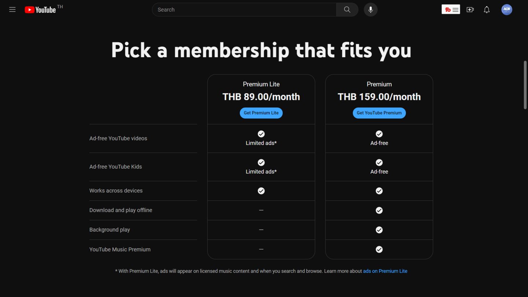Focus the Search input field

244,10
